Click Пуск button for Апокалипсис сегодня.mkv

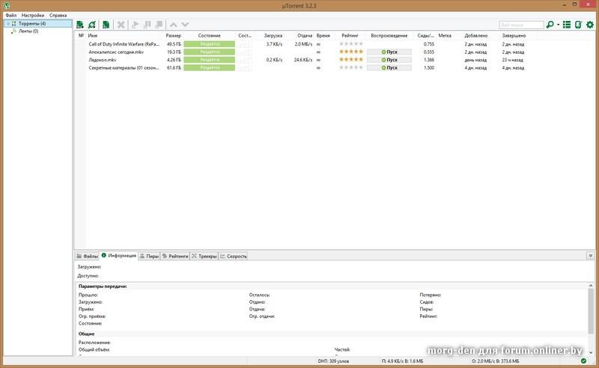pos(389,52)
